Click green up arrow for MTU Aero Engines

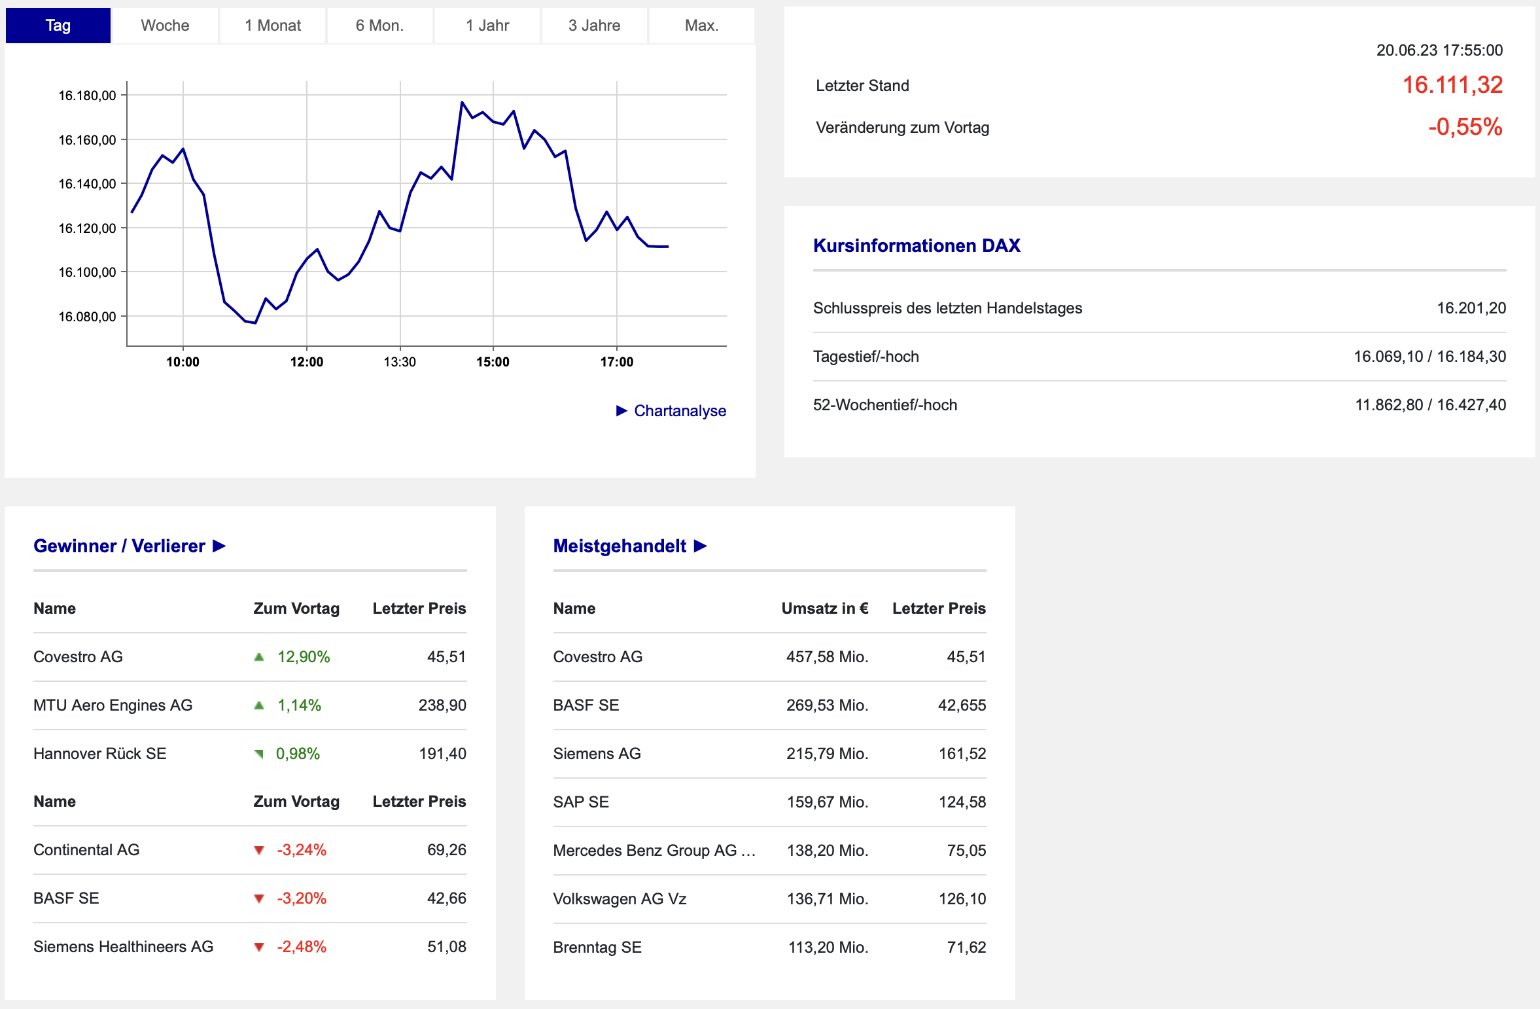[x=259, y=705]
